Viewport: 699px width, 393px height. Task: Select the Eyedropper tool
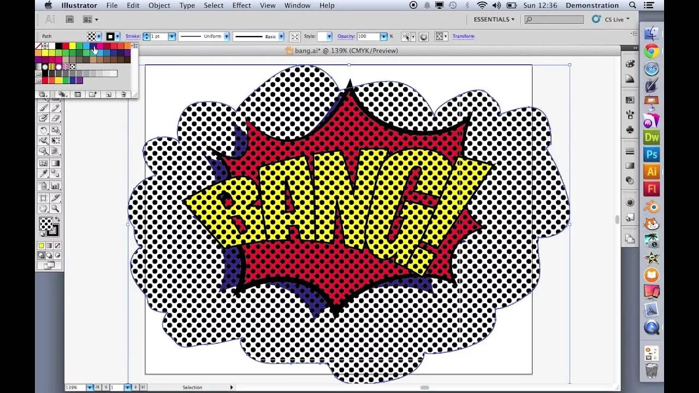(44, 174)
